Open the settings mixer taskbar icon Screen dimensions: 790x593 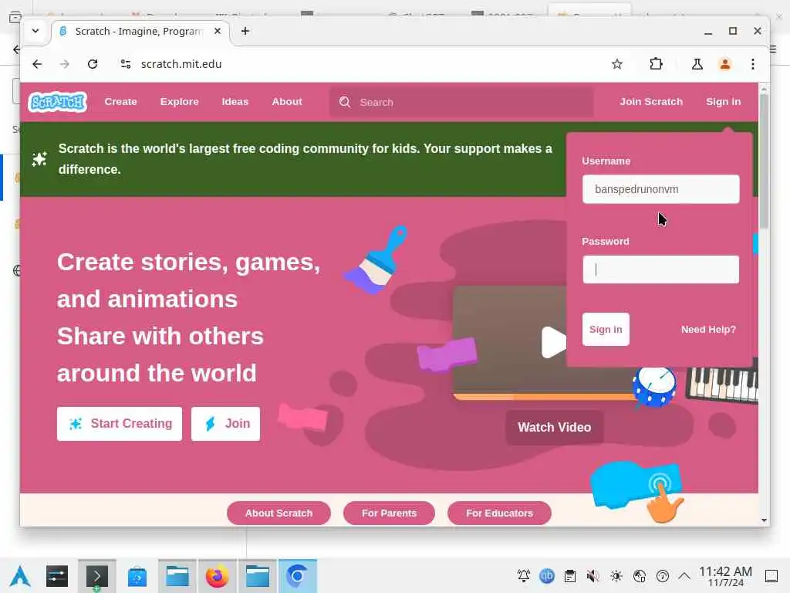point(57,576)
